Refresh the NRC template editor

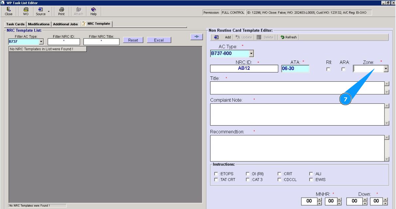pyautogui.click(x=288, y=37)
